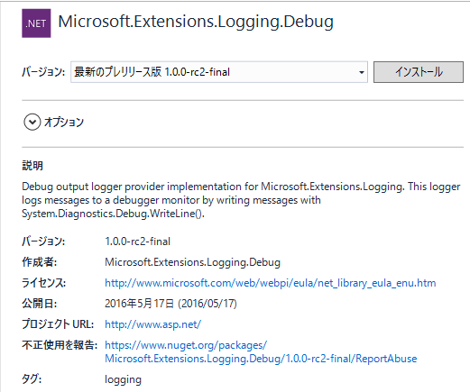Click the Debug output logger description paragraph

pos(241,200)
